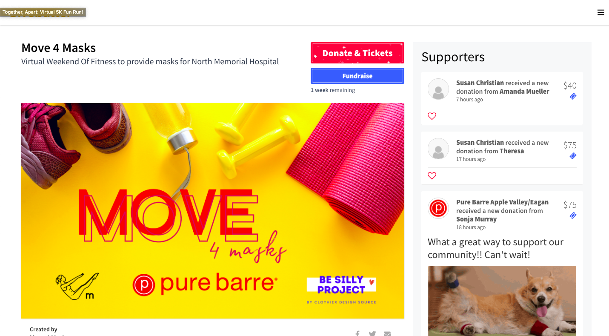This screenshot has width=609, height=336.
Task: Click the blue Fundraise button
Action: click(357, 76)
